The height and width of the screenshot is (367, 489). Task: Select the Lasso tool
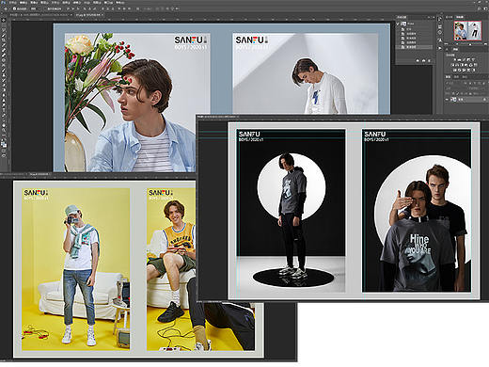point(4,30)
